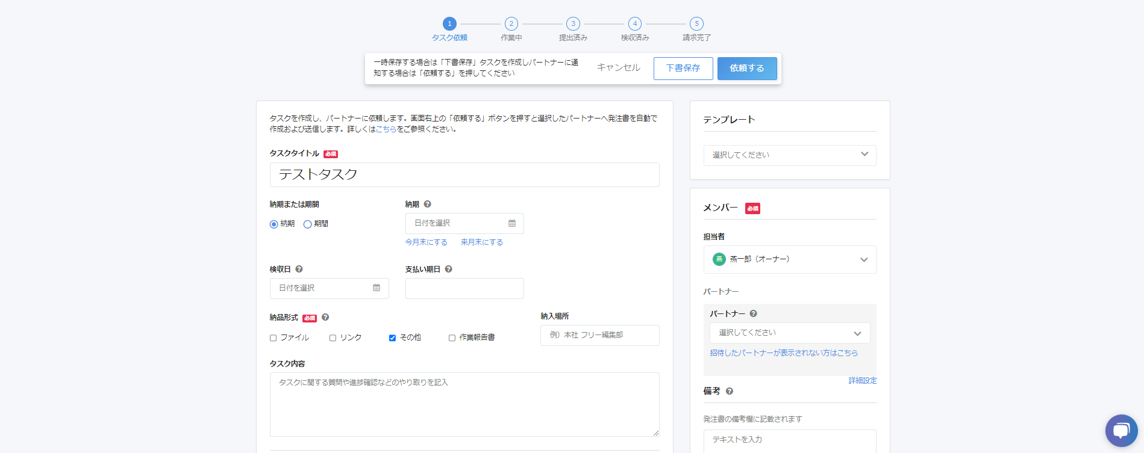Click step 3 circle 提出済み
1144x453 pixels.
tap(573, 23)
